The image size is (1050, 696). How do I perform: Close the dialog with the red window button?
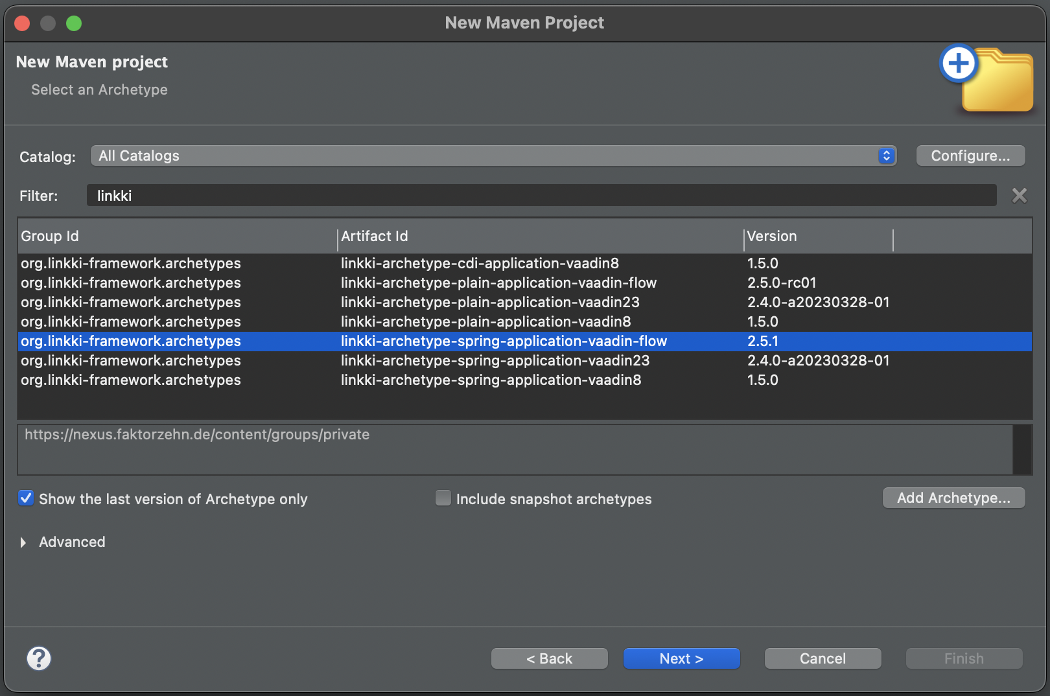point(22,23)
